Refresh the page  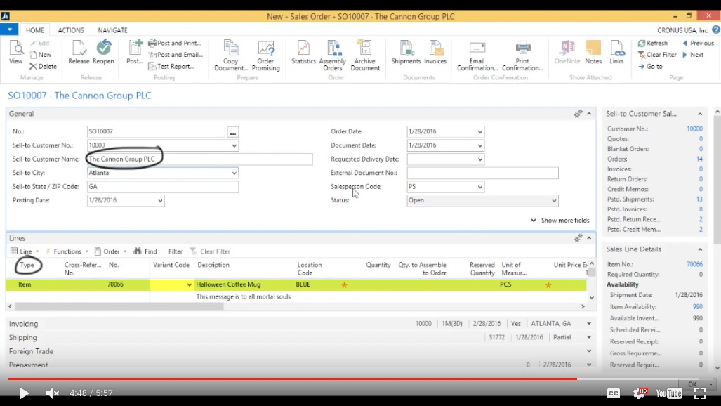652,43
